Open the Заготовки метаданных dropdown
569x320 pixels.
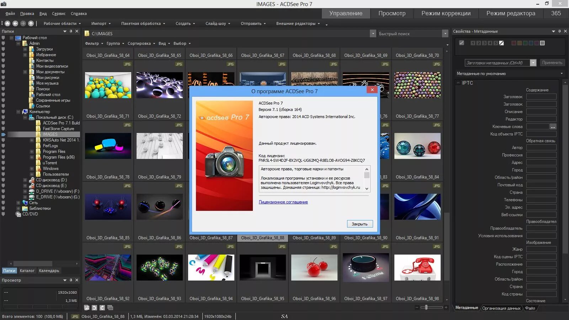533,63
